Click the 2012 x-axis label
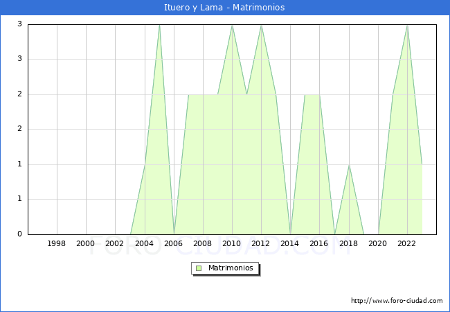 coord(260,243)
